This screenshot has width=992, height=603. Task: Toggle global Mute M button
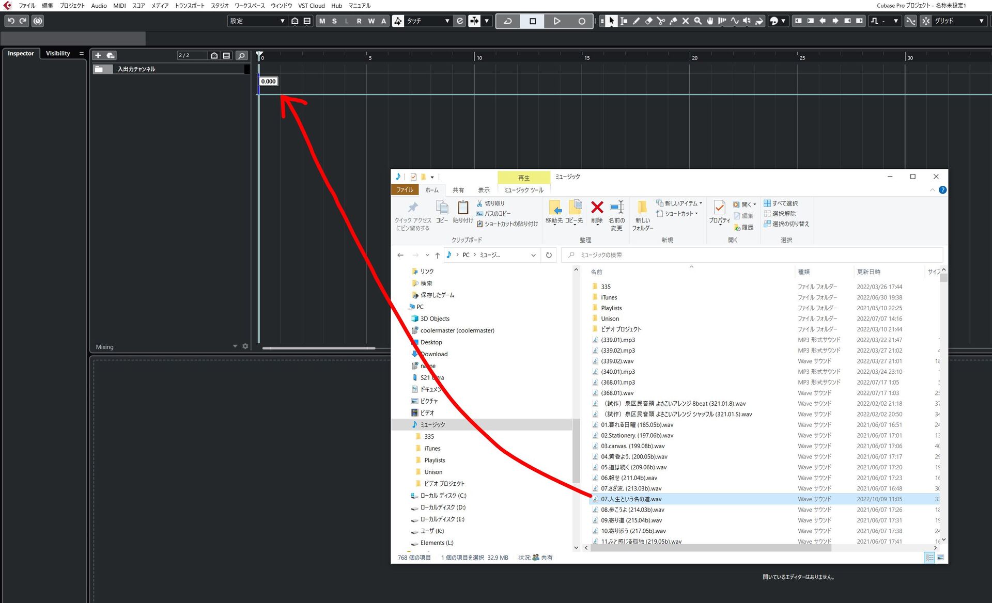[x=322, y=21]
